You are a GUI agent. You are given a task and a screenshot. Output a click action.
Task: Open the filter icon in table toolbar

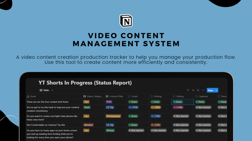(188, 90)
